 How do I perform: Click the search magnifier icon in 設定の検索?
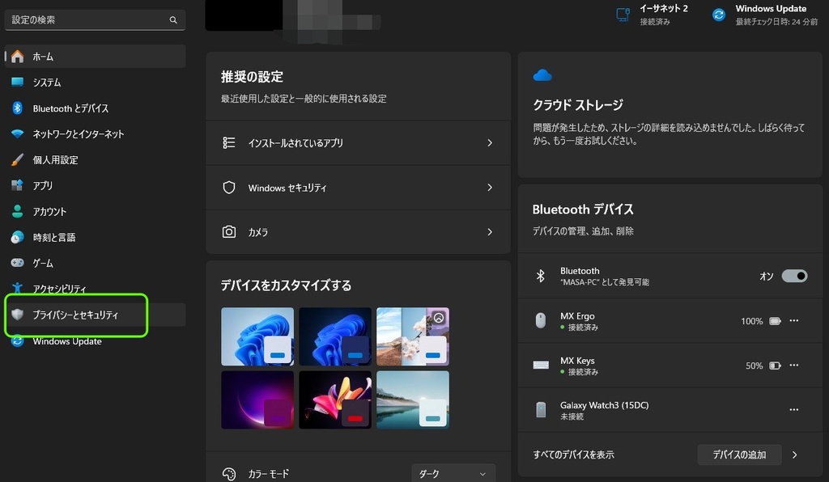[173, 20]
